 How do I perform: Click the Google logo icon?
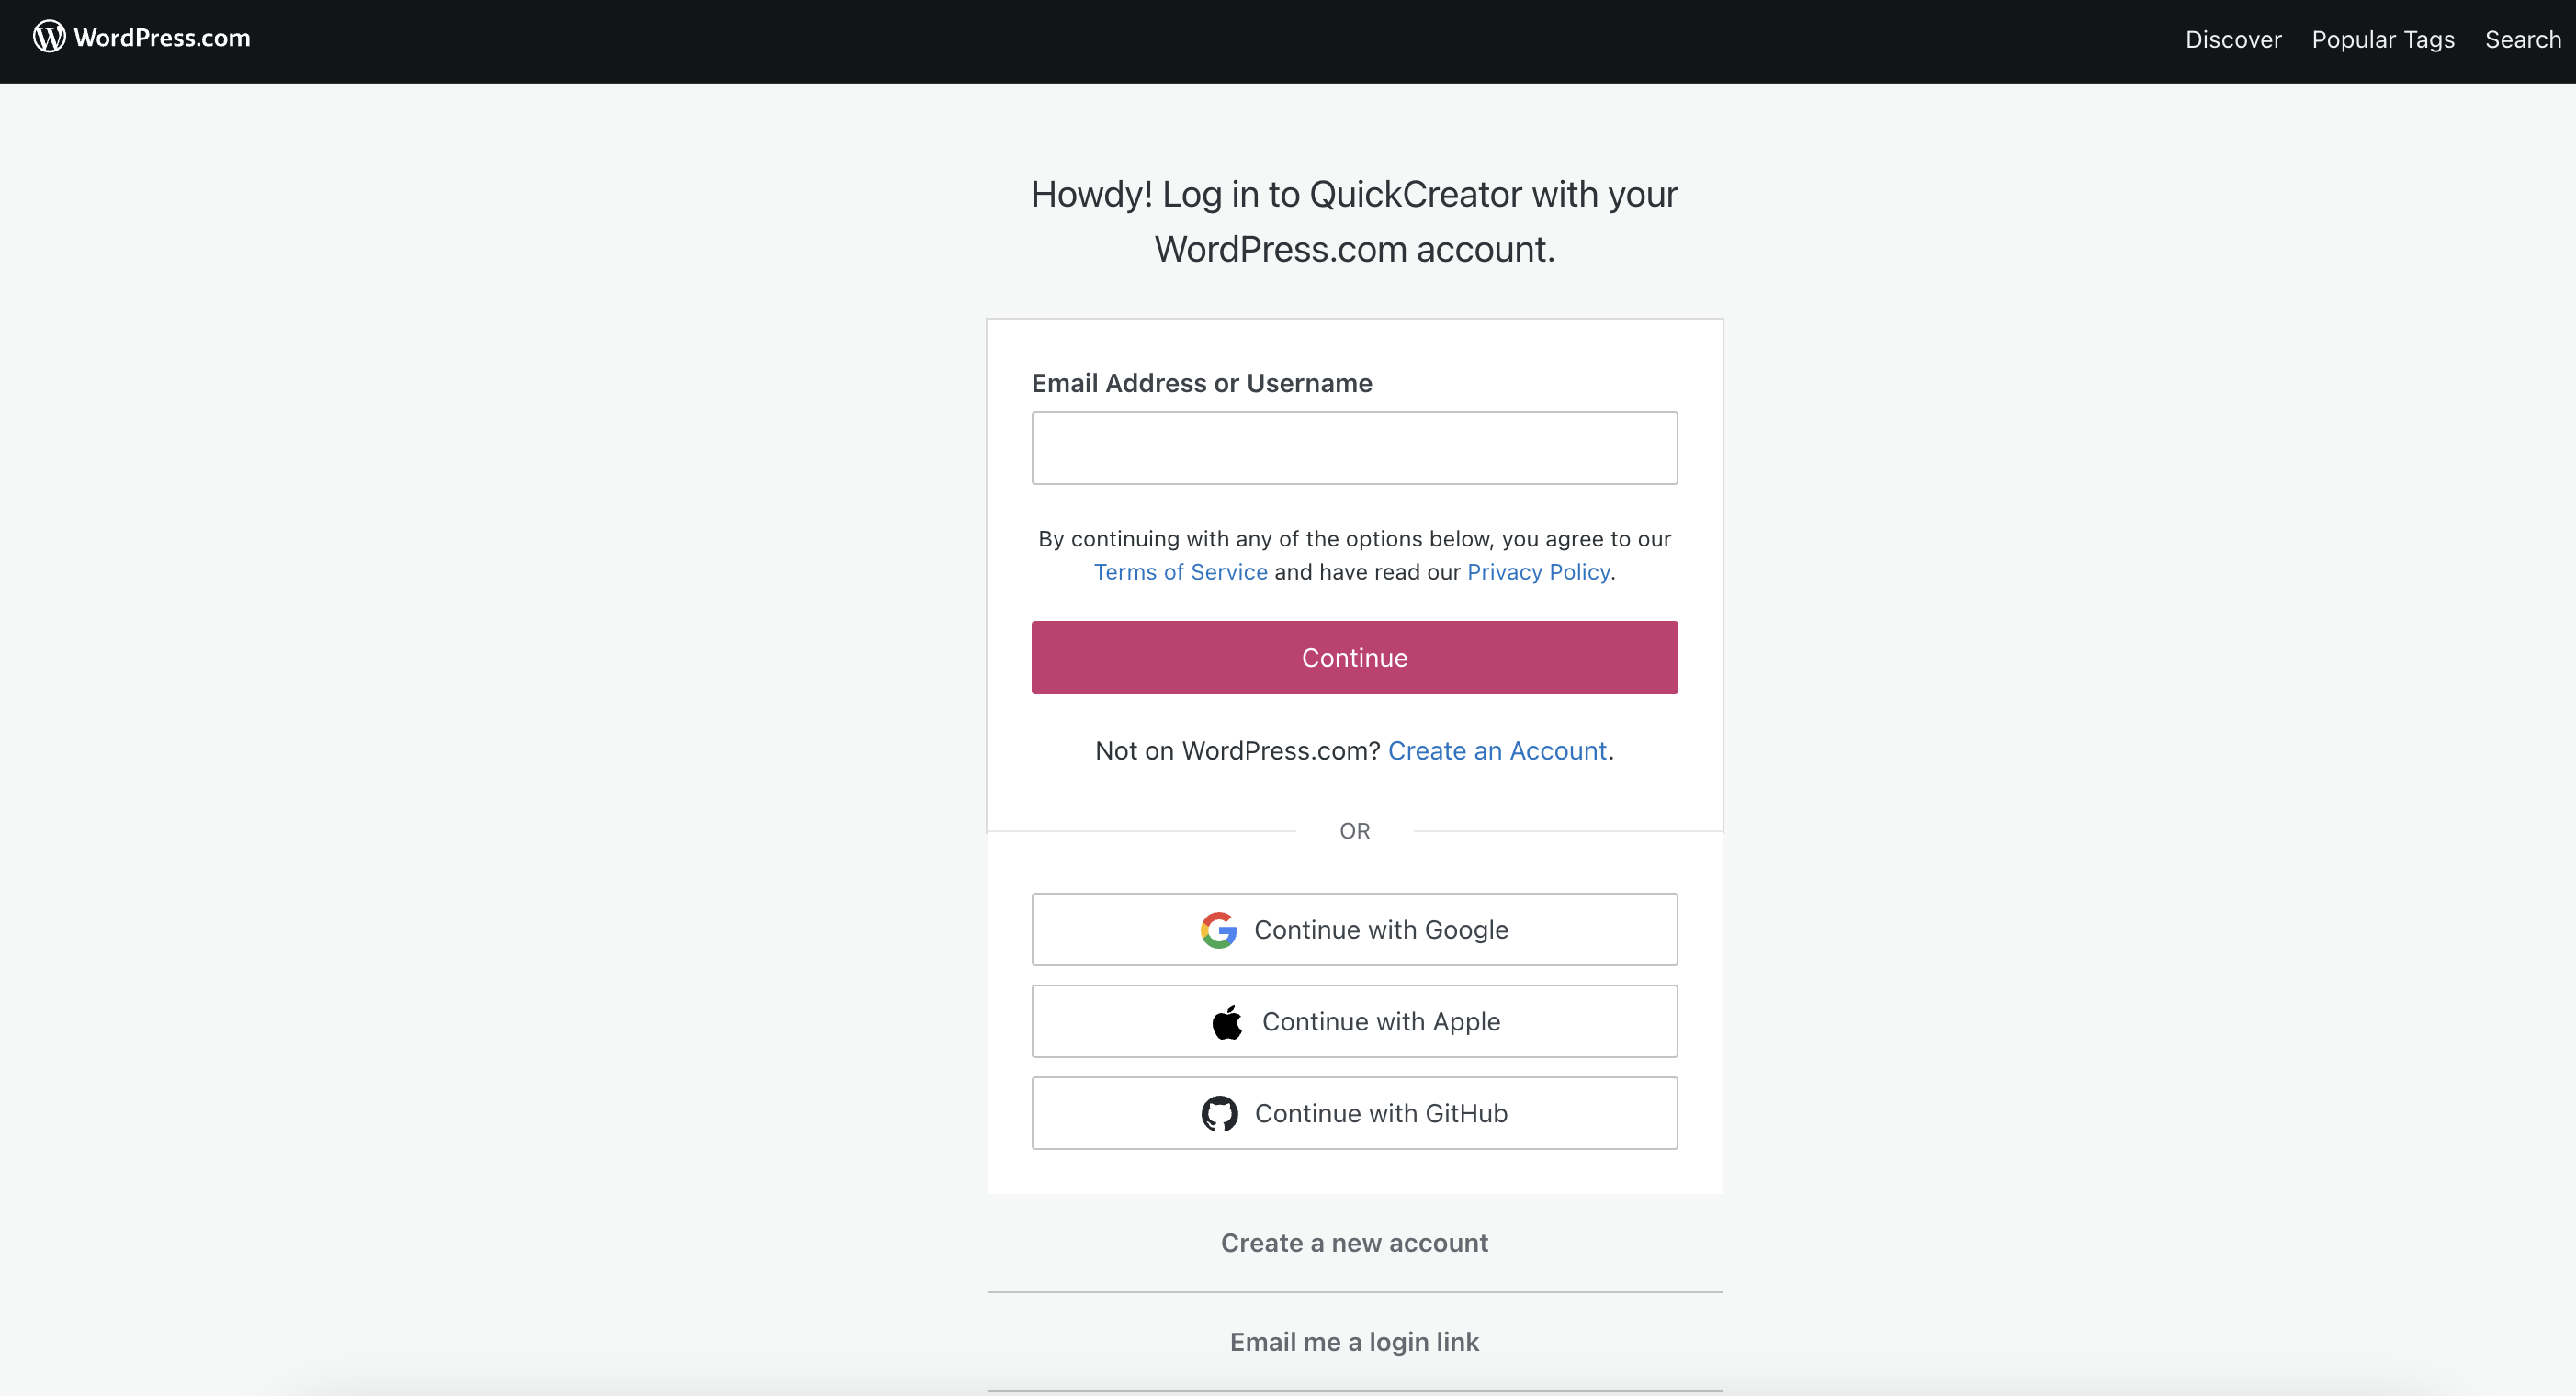1221,930
